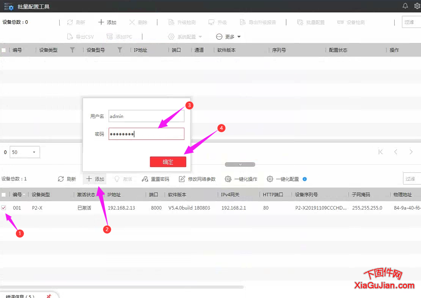Select subnet mask 255.255.255.0 cell
The height and width of the screenshot is (298, 421).
point(367,208)
